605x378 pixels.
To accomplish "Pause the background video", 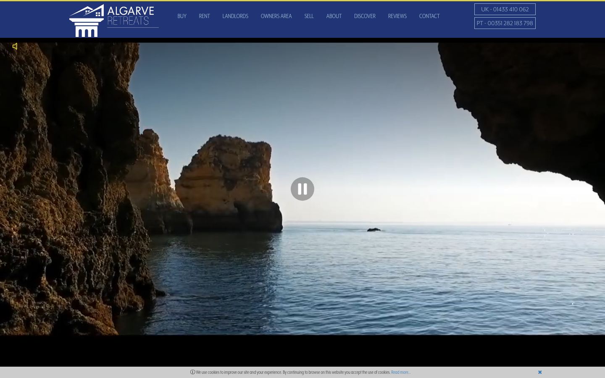I will [x=302, y=189].
